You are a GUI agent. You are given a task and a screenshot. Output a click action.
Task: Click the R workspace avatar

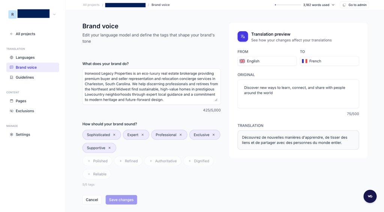point(12,15)
